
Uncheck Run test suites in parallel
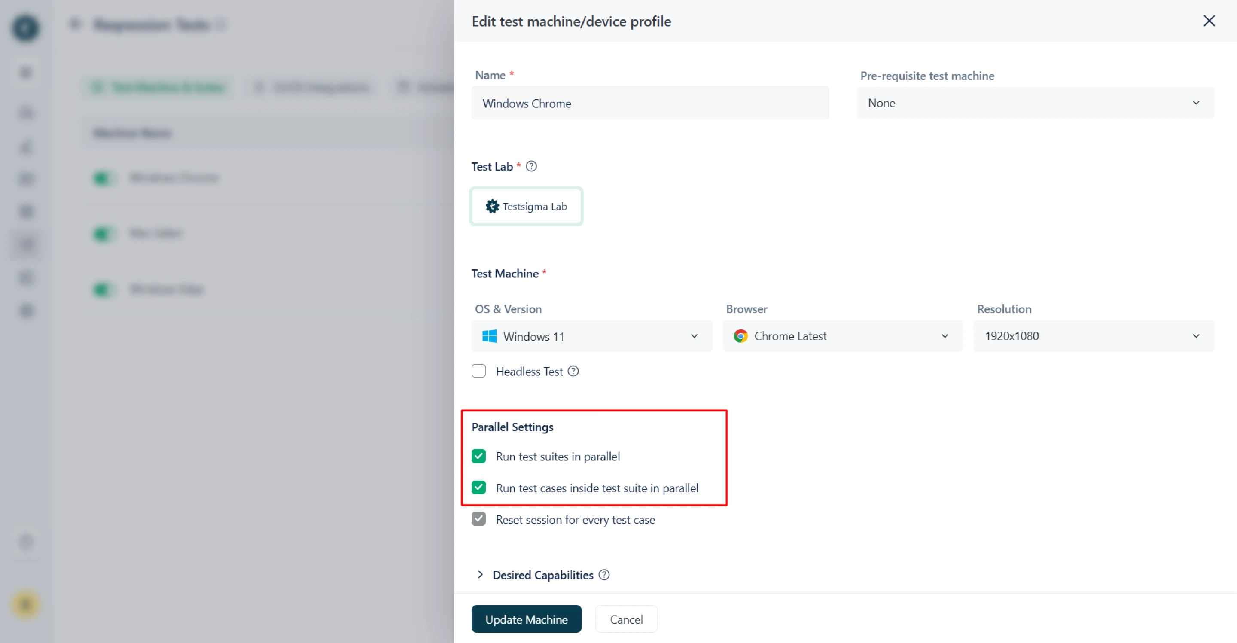(479, 456)
